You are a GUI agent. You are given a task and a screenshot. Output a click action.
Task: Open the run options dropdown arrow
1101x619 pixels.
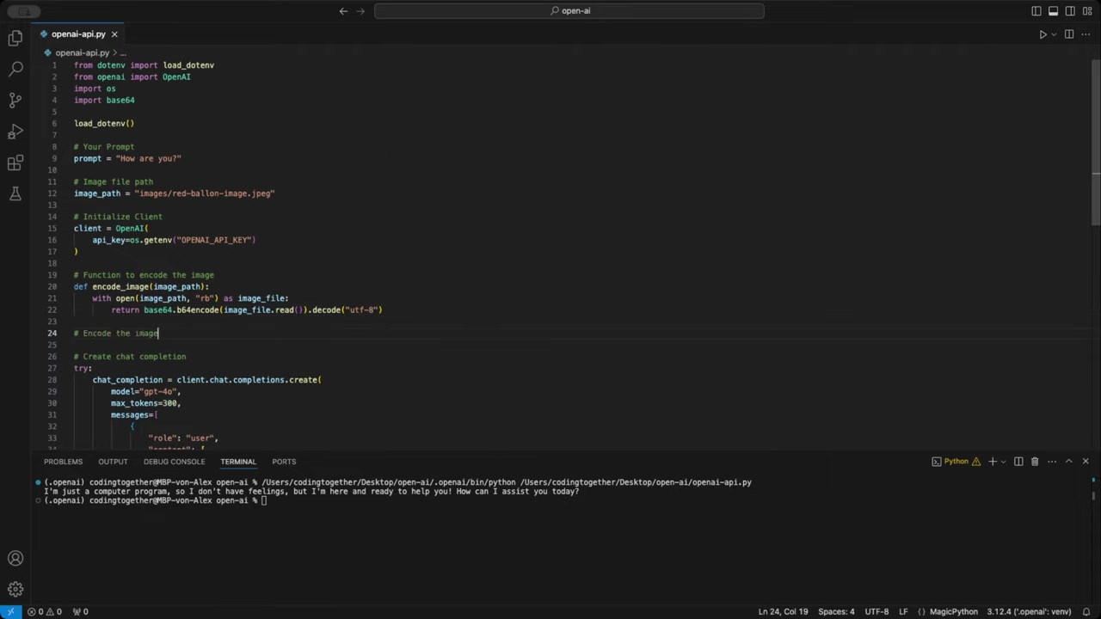point(1054,34)
